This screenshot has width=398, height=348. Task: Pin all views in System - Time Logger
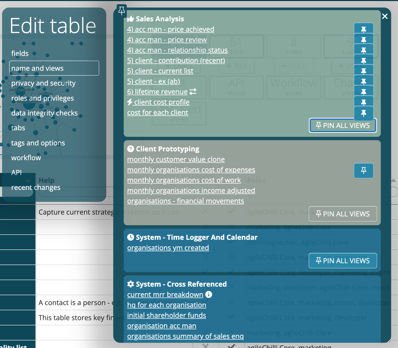tap(343, 261)
